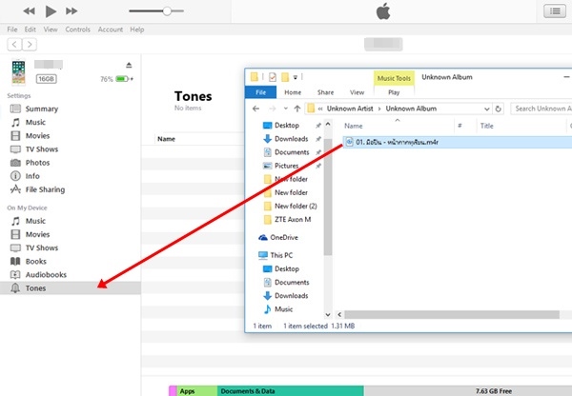Sort files by Title column

(486, 126)
